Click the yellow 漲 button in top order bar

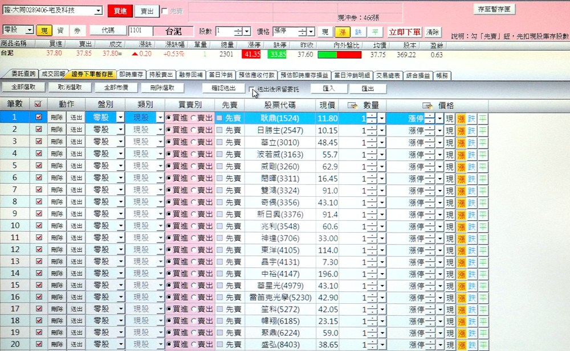coord(343,32)
